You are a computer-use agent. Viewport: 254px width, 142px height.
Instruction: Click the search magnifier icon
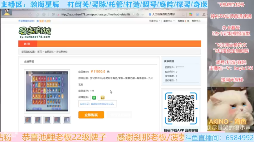pos(183,15)
